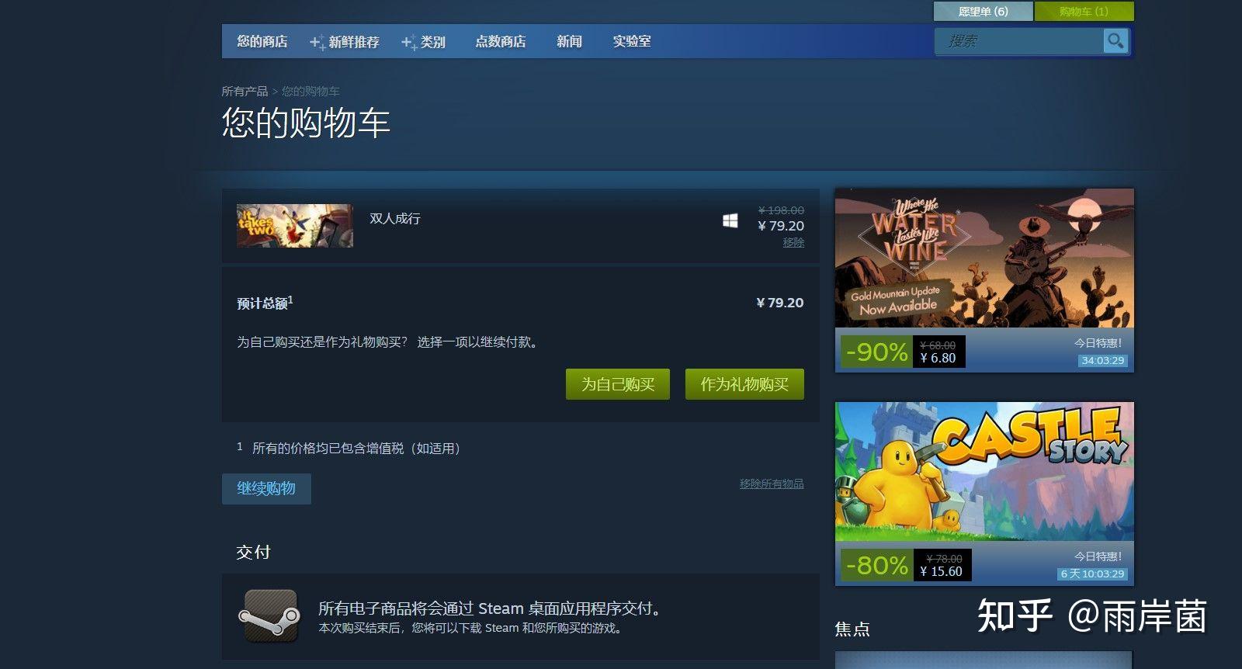Open the It Takes Two game thumbnail
Screen dimensions: 1242x669
(x=295, y=226)
